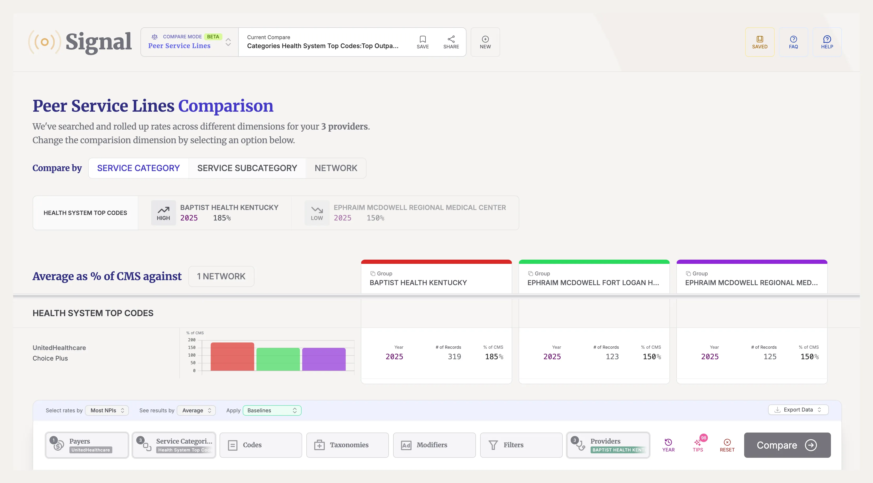The image size is (873, 483).
Task: Click the RESET icon
Action: (727, 445)
